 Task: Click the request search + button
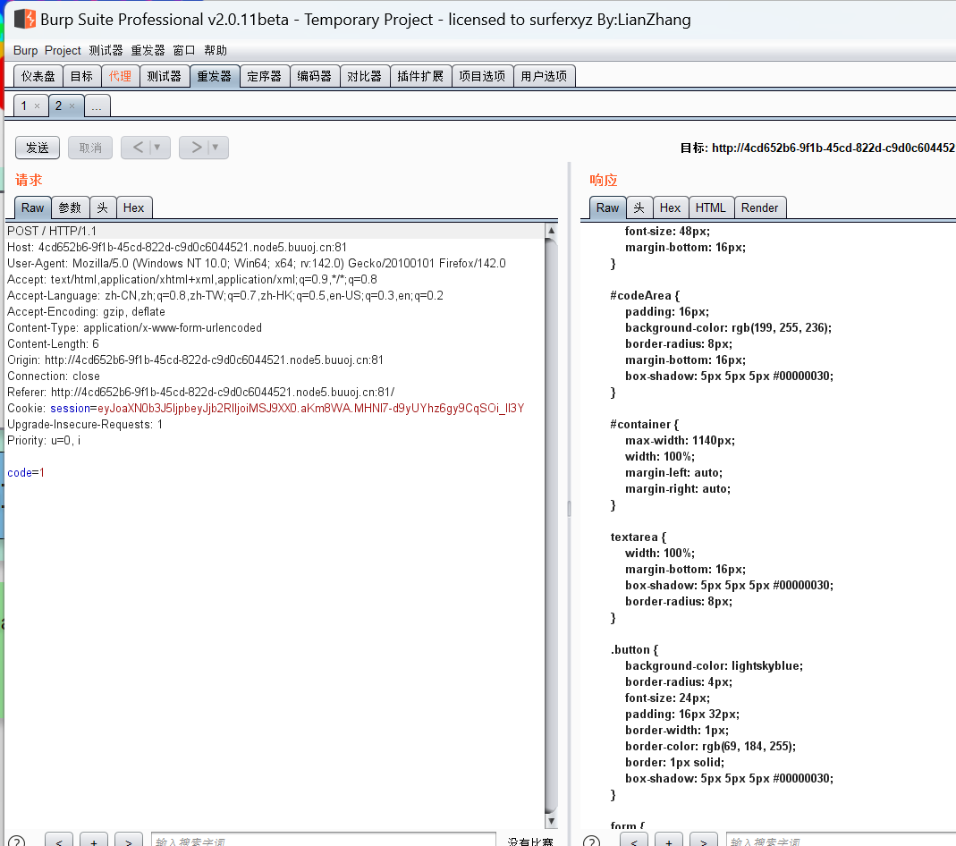point(94,842)
